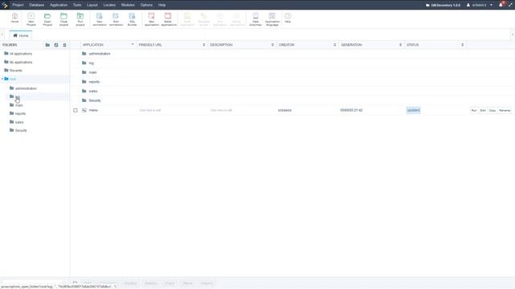Open the SQL Builder tool
This screenshot has width=515, height=289.
point(132,19)
